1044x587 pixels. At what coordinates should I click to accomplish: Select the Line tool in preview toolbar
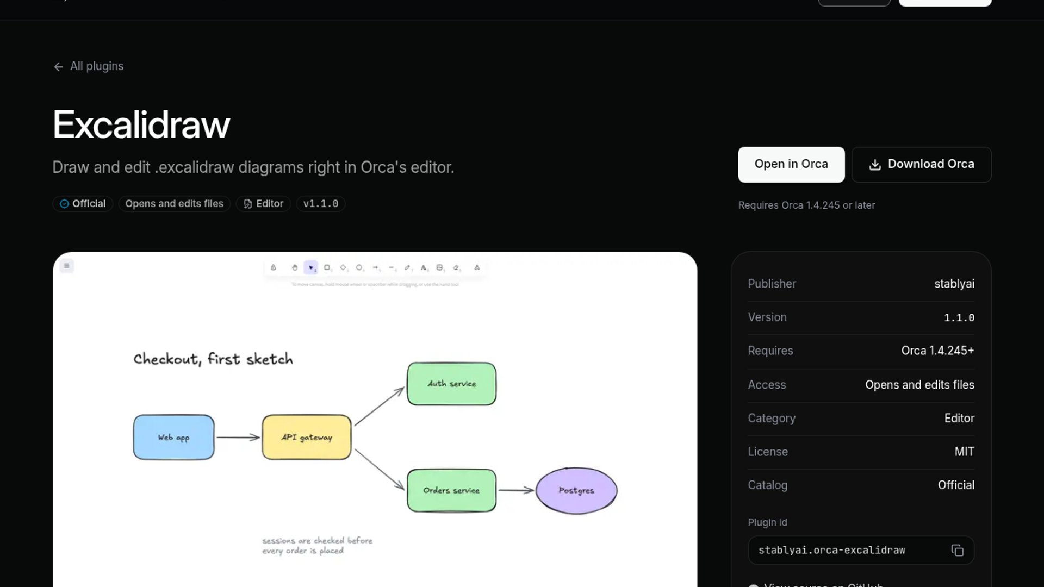(x=391, y=267)
